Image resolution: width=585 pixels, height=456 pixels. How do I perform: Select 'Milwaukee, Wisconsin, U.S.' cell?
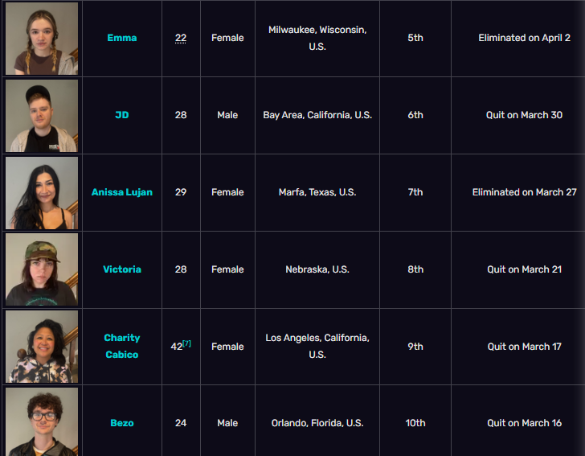[317, 38]
